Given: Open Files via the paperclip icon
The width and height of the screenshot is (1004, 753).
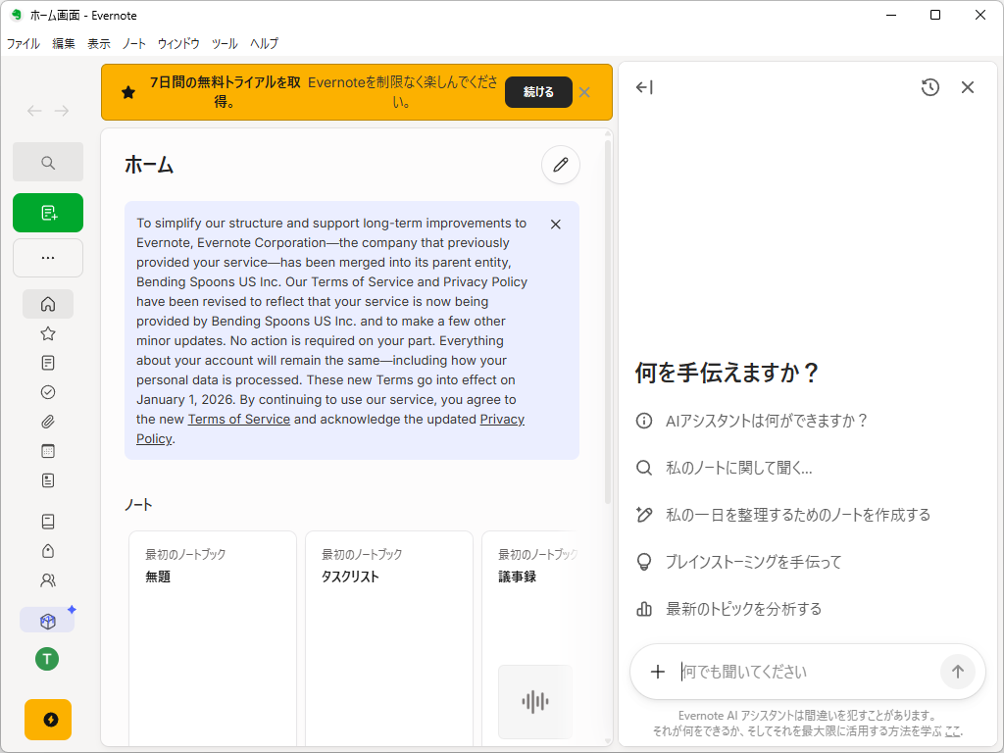Looking at the screenshot, I should pyautogui.click(x=47, y=422).
